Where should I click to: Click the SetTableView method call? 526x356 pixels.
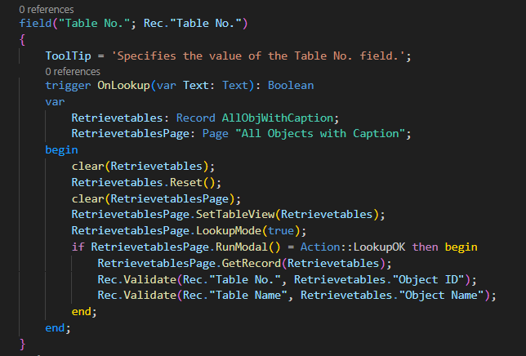point(235,214)
